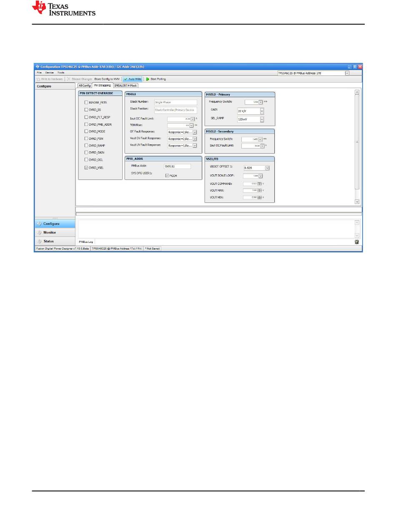
Task: Open the Device menu
Action: tap(50, 73)
